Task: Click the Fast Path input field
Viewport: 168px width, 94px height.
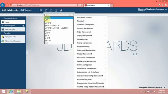Action: click(57, 15)
